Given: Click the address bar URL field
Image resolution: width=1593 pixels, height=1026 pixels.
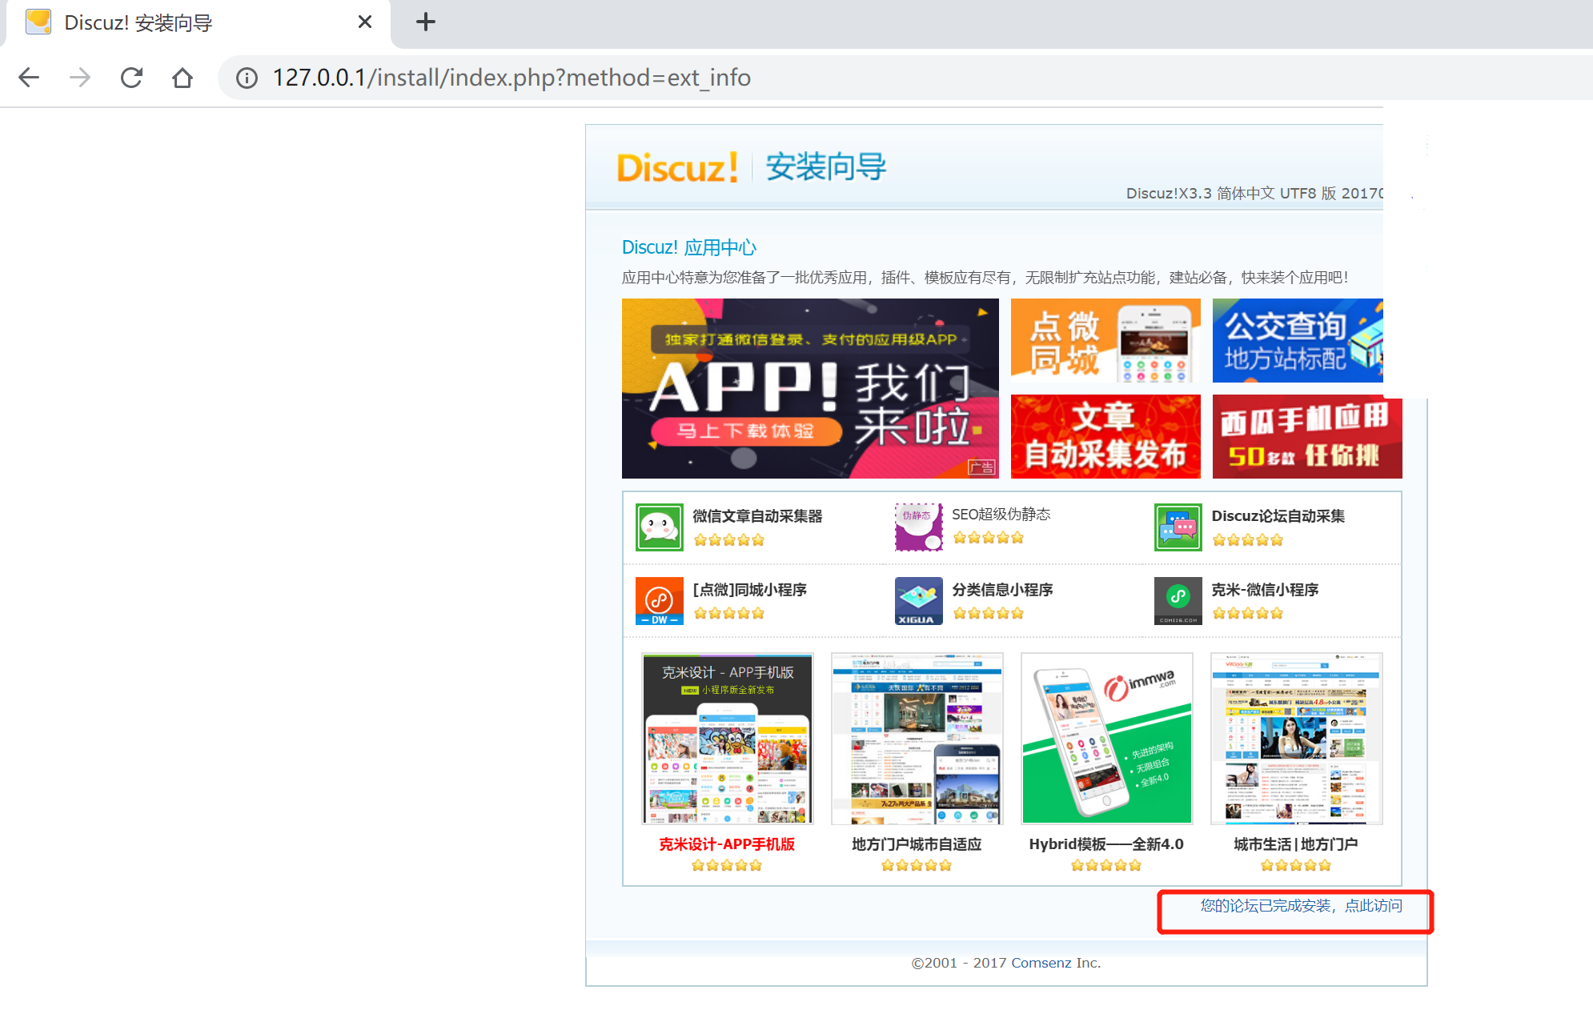Looking at the screenshot, I should click(512, 78).
